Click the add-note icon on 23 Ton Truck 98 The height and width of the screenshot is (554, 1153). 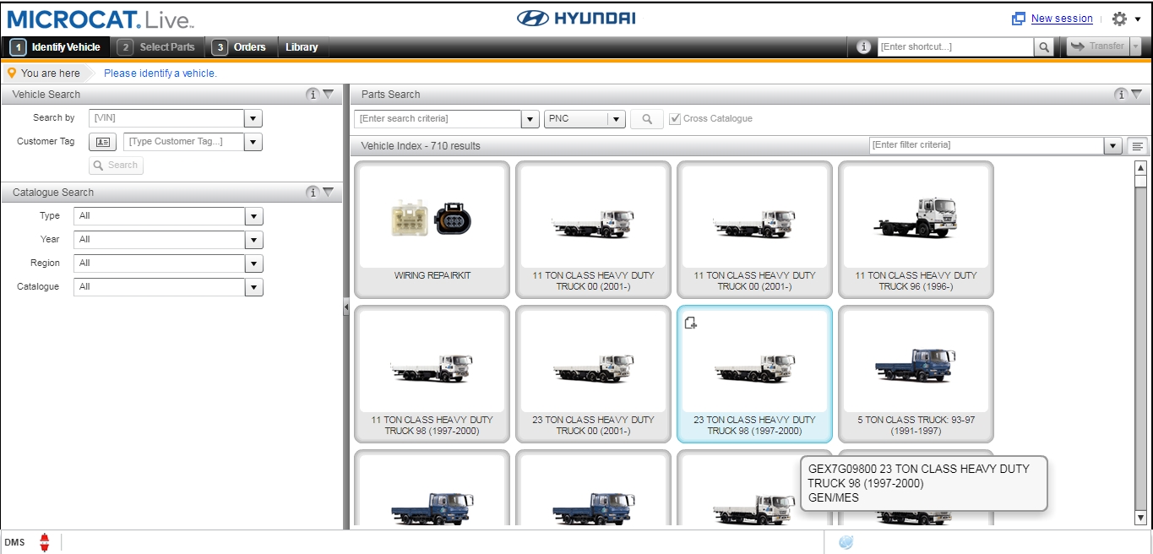690,322
